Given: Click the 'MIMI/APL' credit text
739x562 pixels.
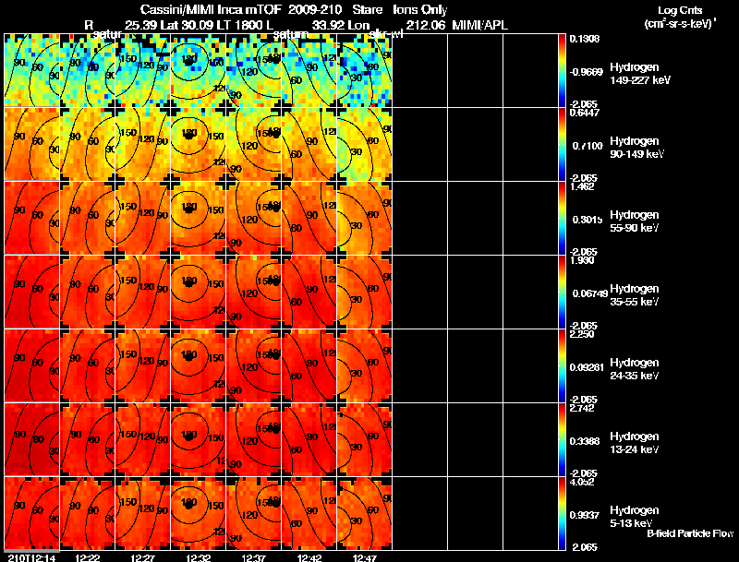Looking at the screenshot, I should click(x=479, y=25).
